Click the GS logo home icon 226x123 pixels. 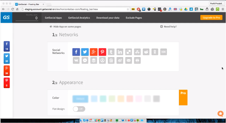pos(6,17)
